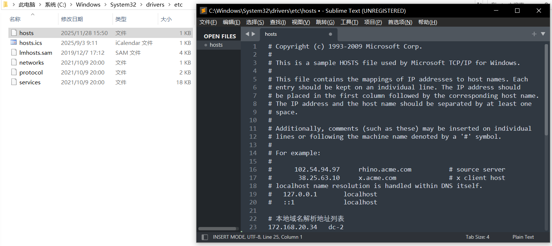The image size is (552, 246).
Task: Open the 帮助(H) menu
Action: point(428,22)
